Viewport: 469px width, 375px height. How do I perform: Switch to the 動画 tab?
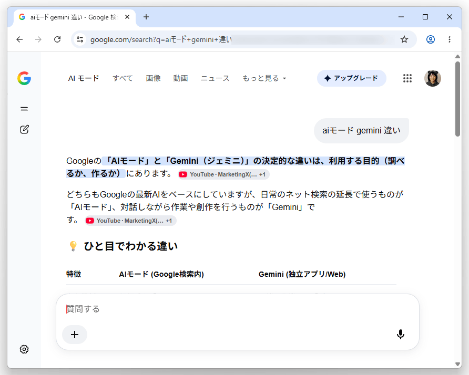tap(181, 78)
